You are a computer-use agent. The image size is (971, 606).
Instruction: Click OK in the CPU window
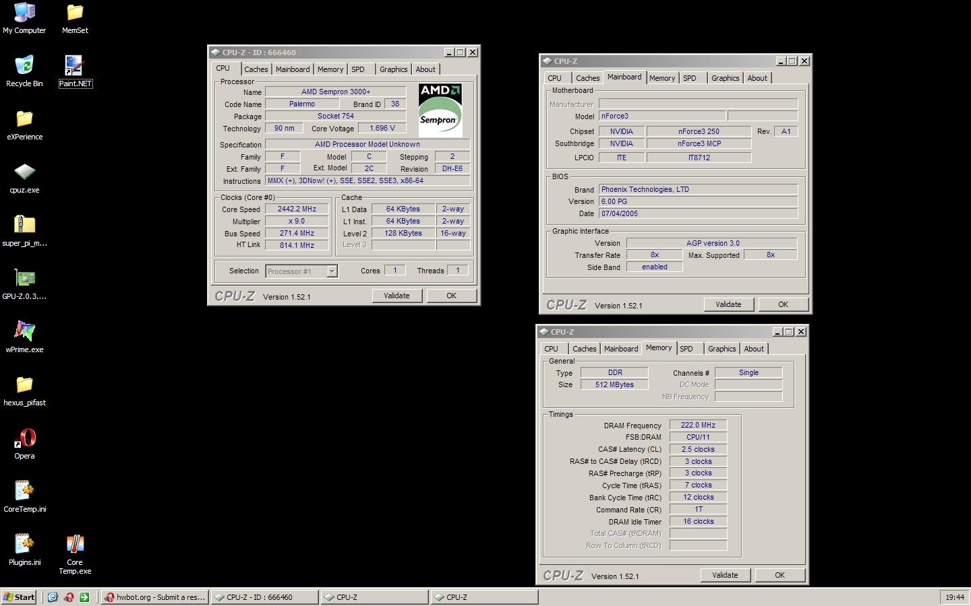coord(452,296)
